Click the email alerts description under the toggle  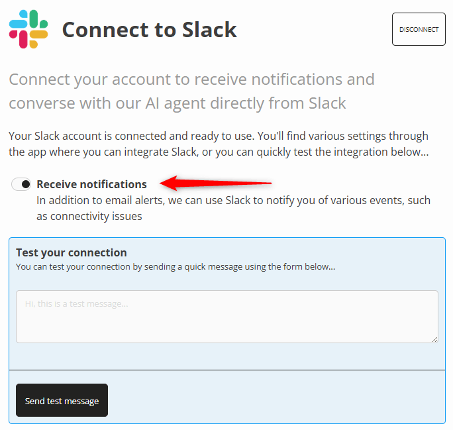[x=233, y=208]
